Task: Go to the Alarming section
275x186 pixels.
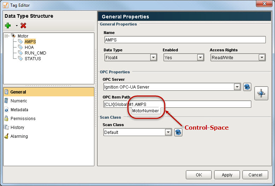Action: click(x=19, y=136)
